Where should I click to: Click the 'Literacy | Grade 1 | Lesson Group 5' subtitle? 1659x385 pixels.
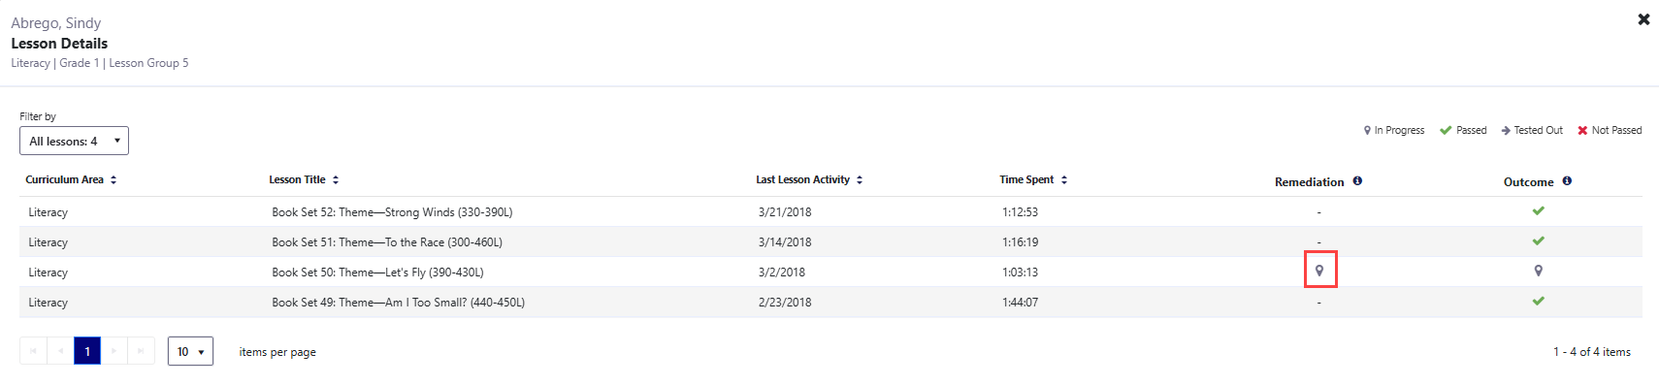pos(100,63)
